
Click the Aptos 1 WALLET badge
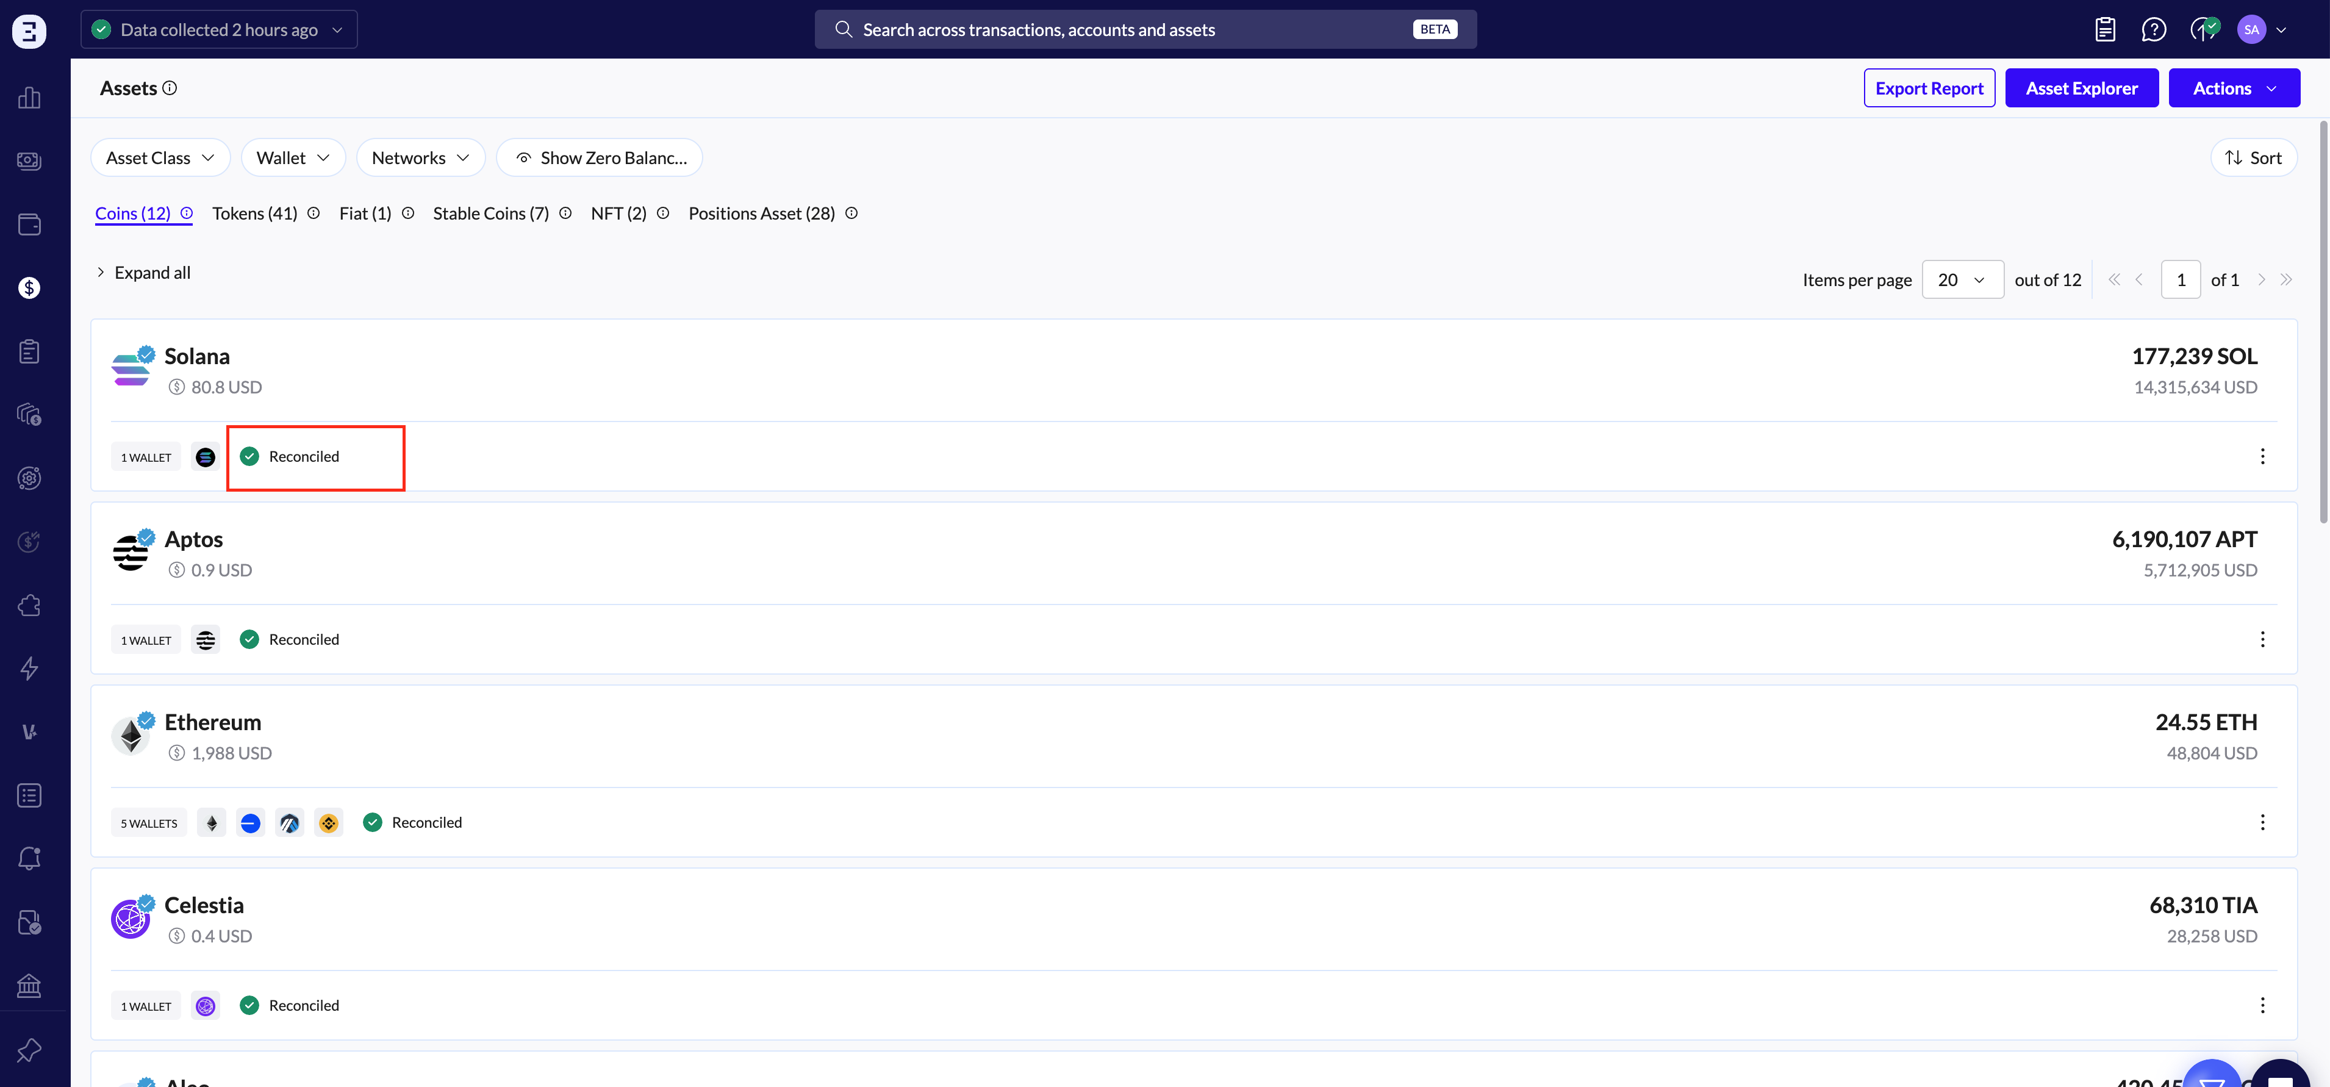pyautogui.click(x=146, y=640)
